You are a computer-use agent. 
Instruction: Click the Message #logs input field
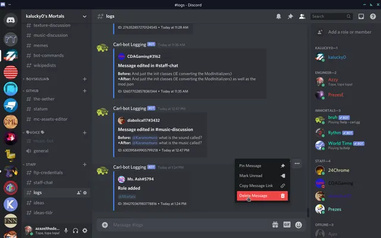pyautogui.click(x=189, y=225)
